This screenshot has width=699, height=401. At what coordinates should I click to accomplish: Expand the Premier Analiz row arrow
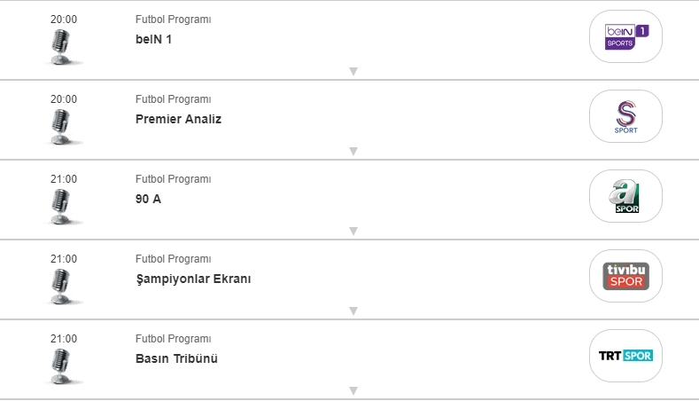353,151
